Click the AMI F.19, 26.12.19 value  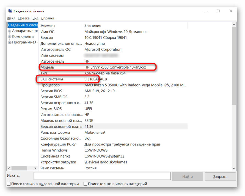(100, 91)
